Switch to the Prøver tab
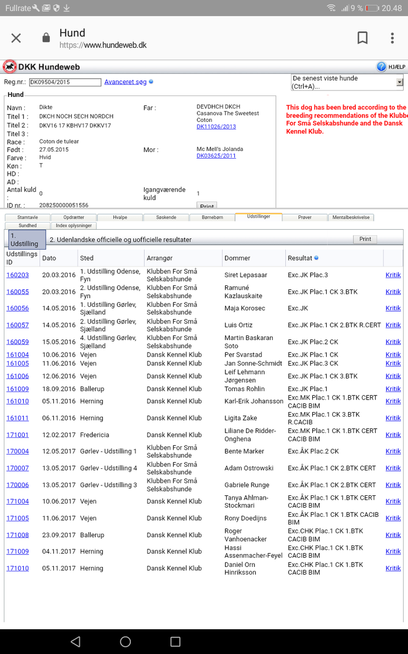Image resolution: width=408 pixels, height=654 pixels. 305,217
